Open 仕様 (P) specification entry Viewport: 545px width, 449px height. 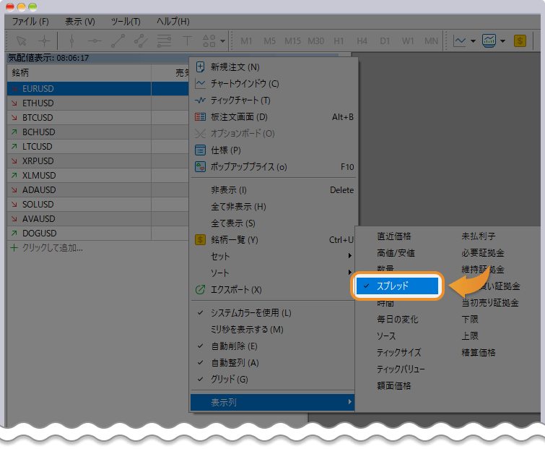(273, 150)
